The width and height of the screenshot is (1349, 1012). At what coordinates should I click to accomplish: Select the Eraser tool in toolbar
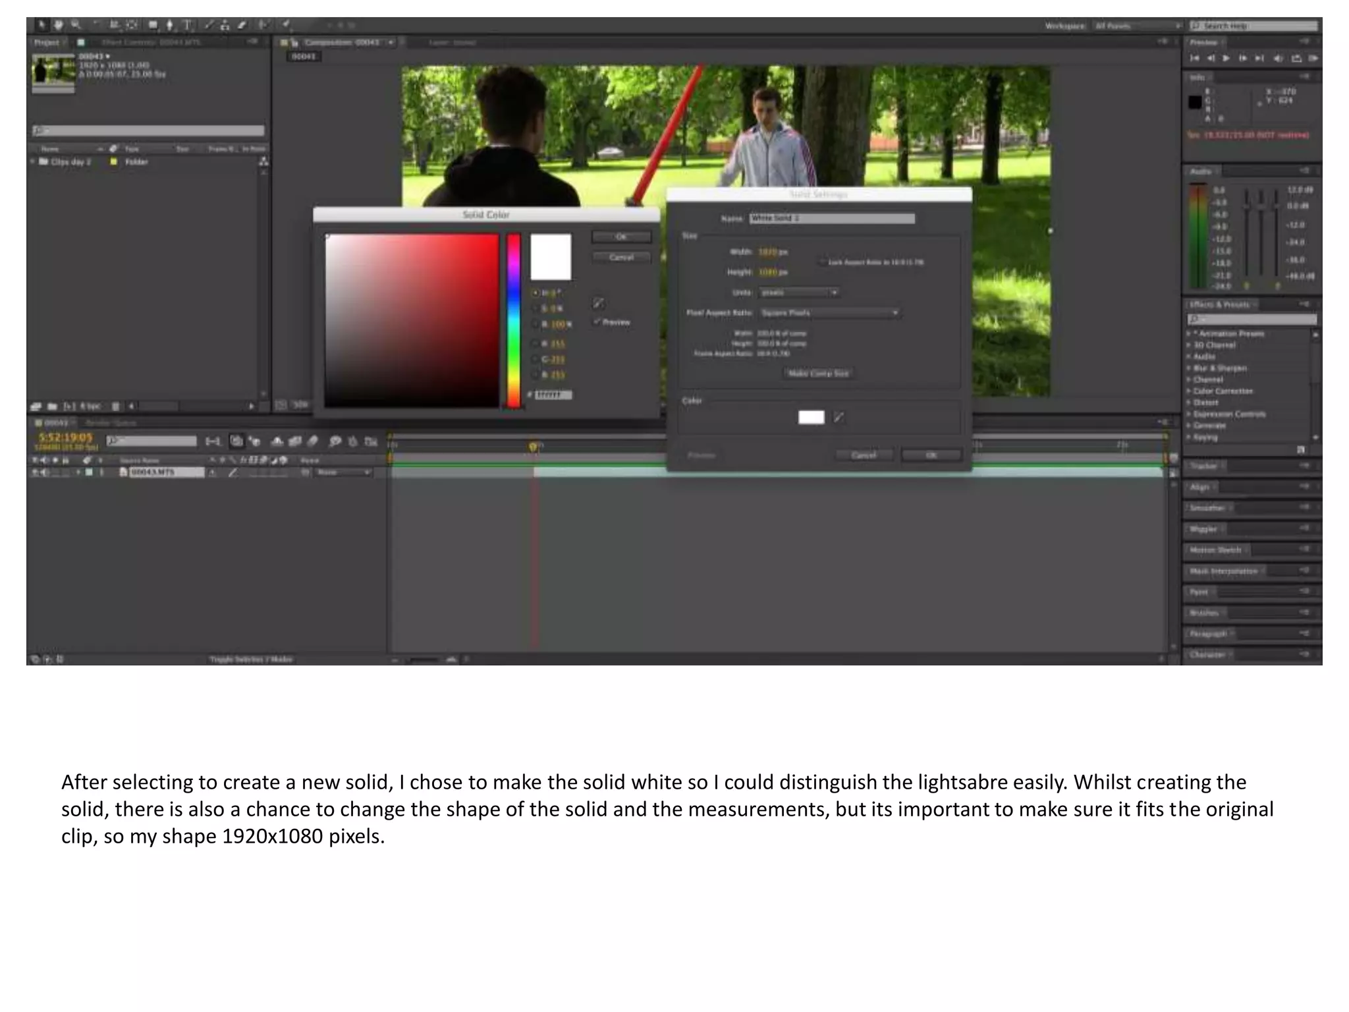tap(242, 25)
